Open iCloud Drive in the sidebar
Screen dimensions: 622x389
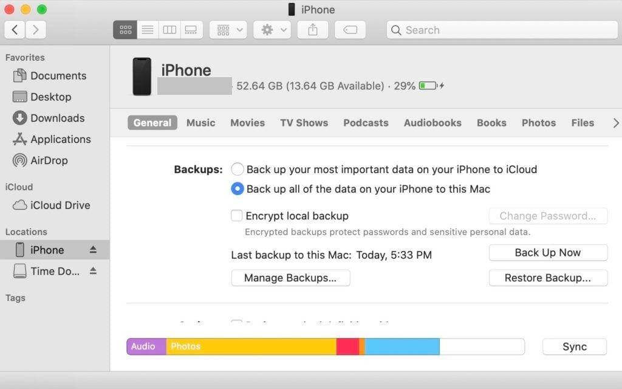[x=52, y=205]
